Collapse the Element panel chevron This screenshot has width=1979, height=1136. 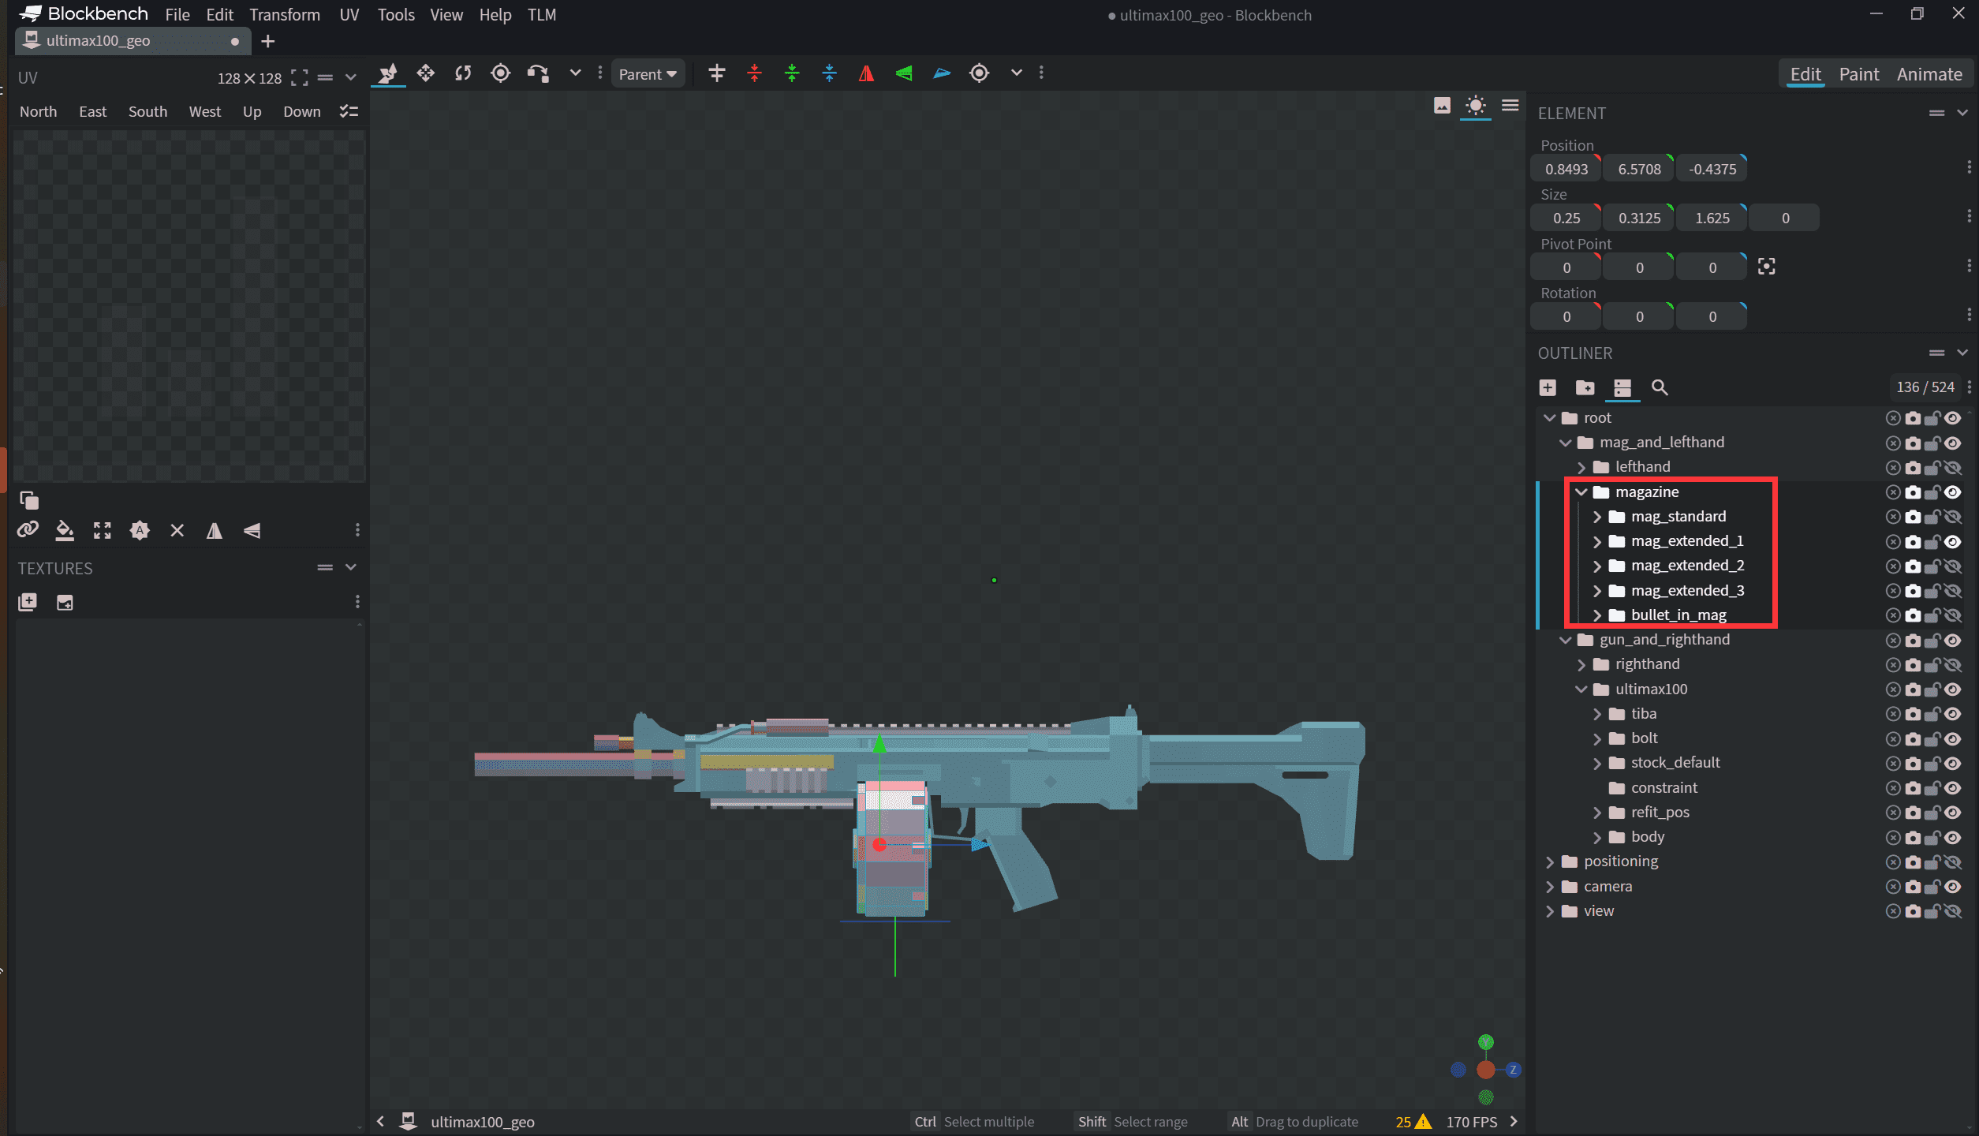click(x=1962, y=113)
